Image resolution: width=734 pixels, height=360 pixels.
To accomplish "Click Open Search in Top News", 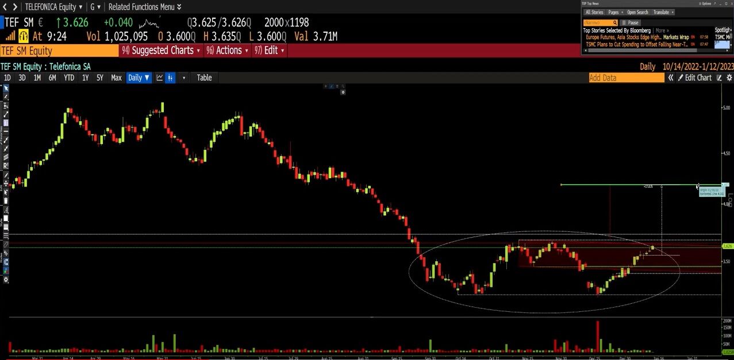I will coord(637,12).
